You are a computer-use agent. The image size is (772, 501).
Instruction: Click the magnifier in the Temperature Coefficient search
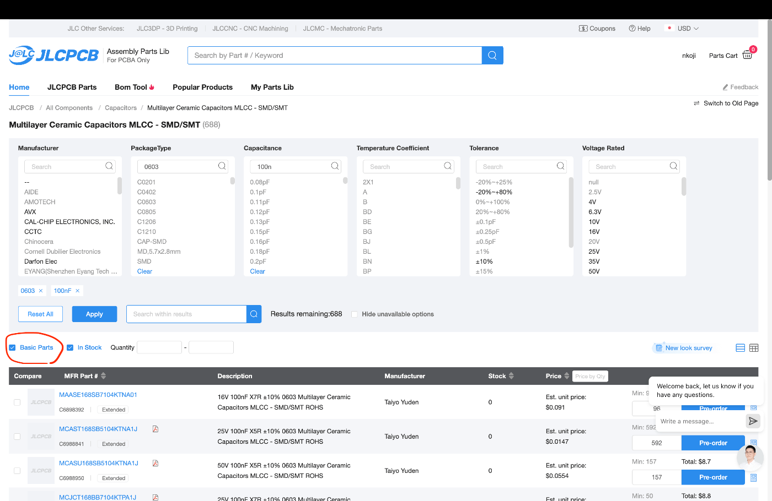click(448, 166)
